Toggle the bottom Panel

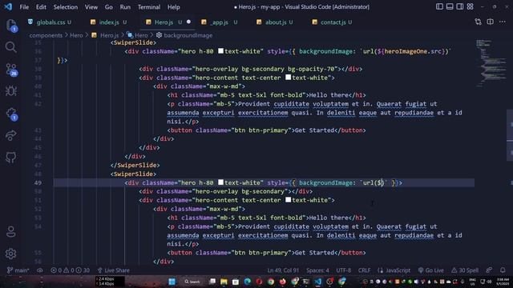[x=450, y=6]
